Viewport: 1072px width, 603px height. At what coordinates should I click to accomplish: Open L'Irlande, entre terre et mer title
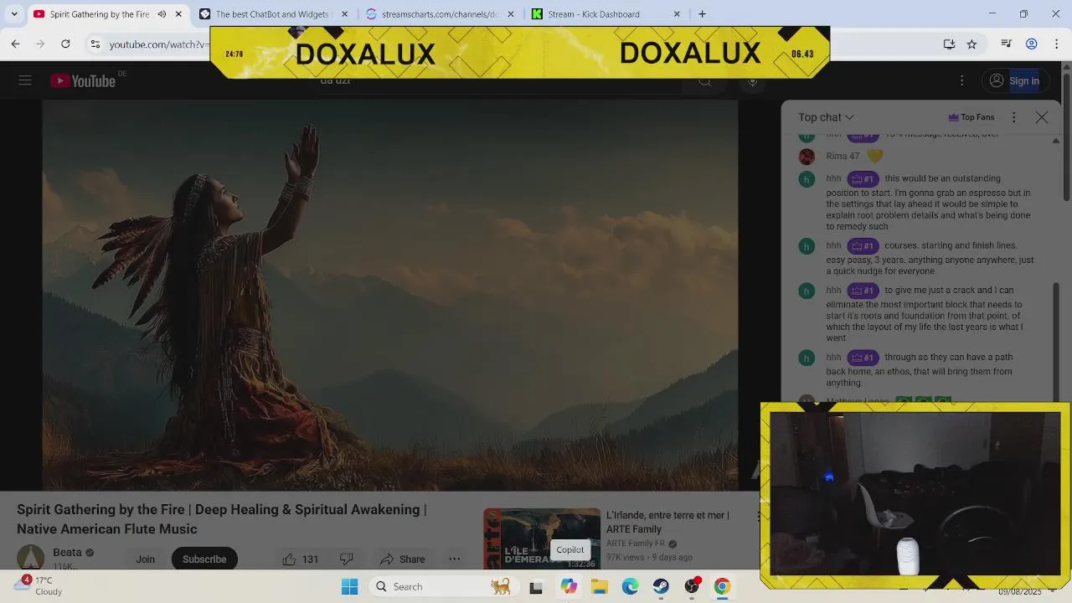(667, 522)
